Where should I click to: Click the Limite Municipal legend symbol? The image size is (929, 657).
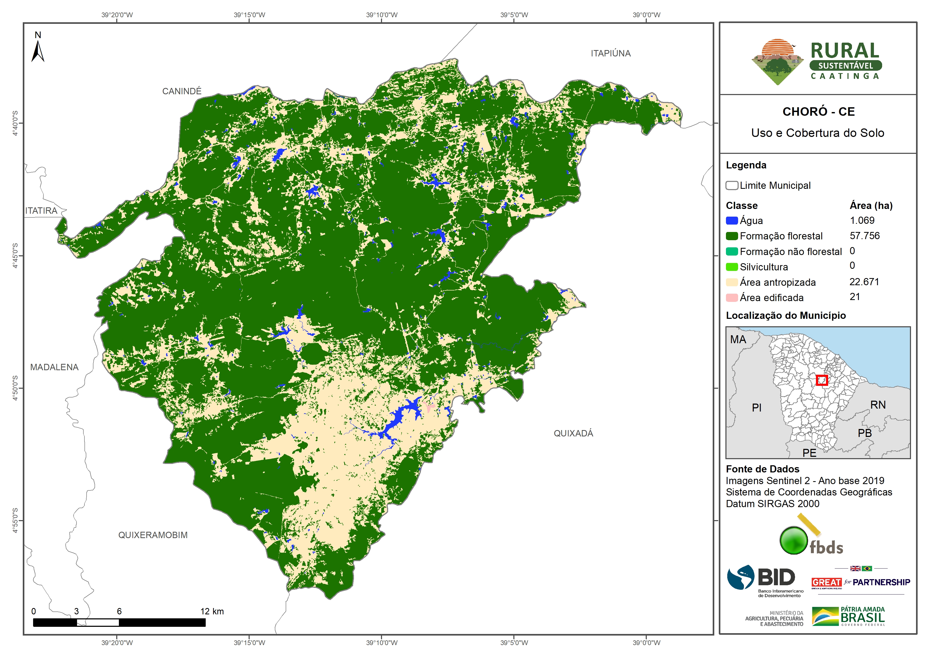[x=731, y=185]
